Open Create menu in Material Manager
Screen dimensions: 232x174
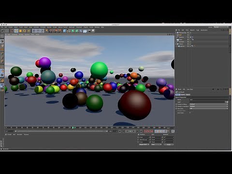(x=10, y=134)
